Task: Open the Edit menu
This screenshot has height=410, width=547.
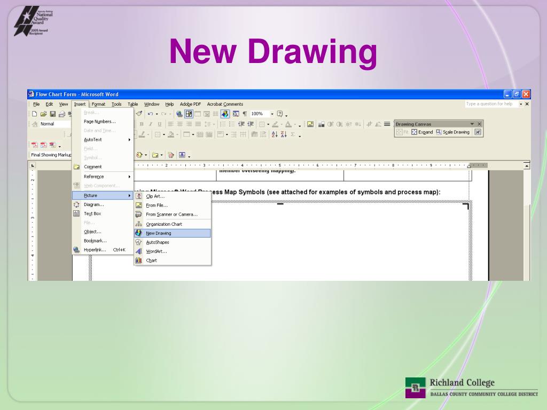Action: pyautogui.click(x=49, y=104)
